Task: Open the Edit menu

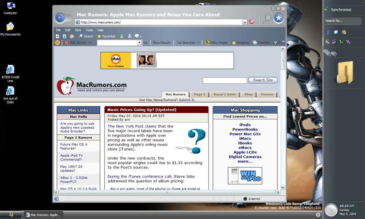Action: pyautogui.click(x=68, y=30)
